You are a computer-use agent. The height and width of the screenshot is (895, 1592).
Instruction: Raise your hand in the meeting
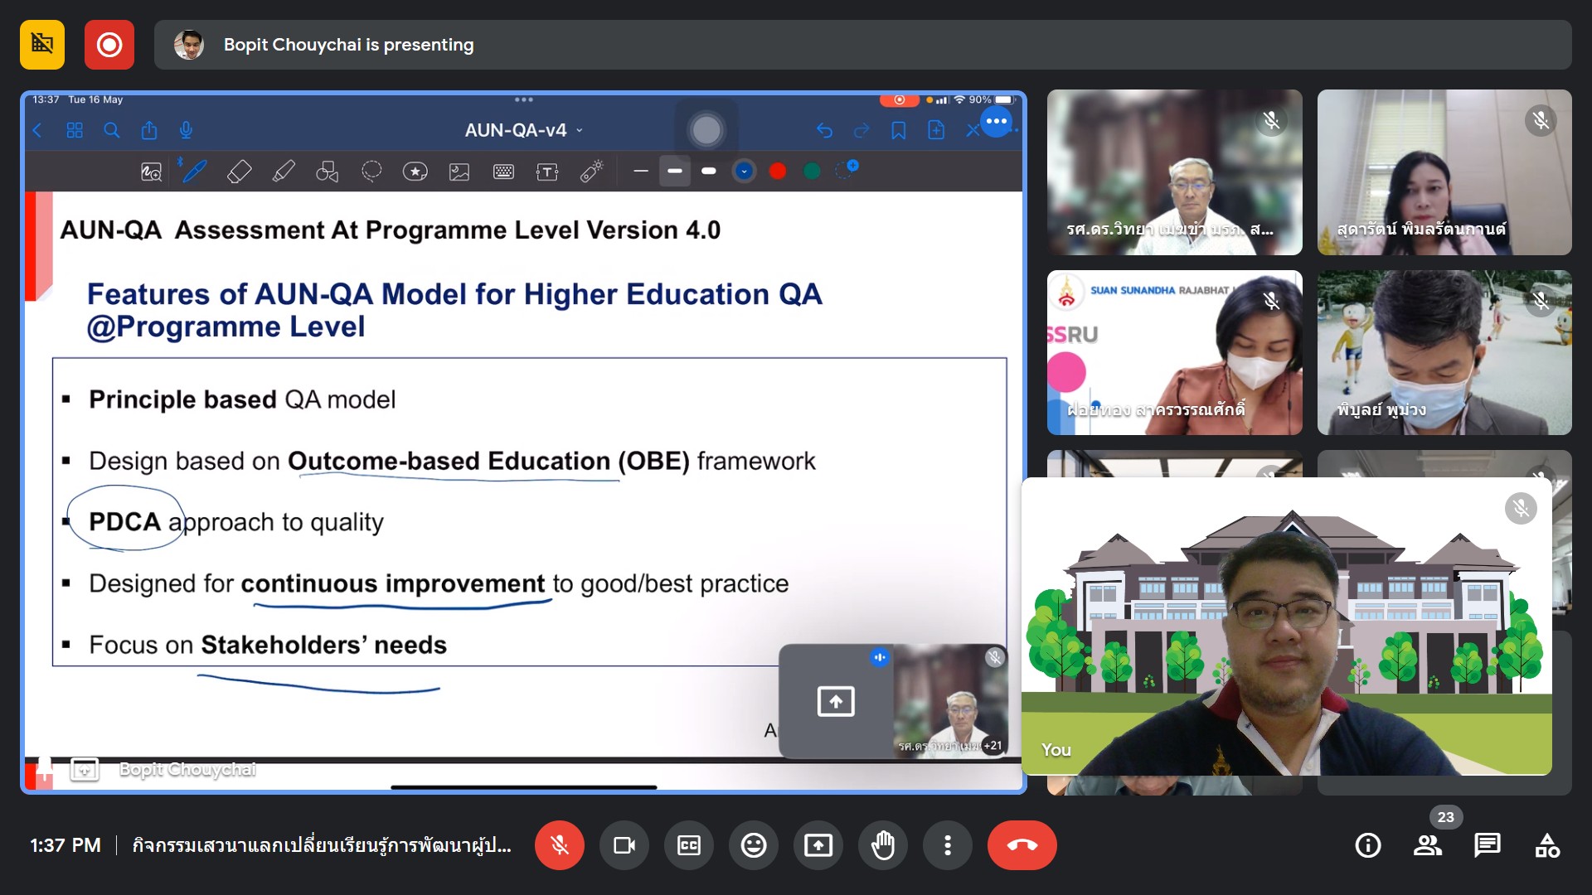pyautogui.click(x=882, y=845)
